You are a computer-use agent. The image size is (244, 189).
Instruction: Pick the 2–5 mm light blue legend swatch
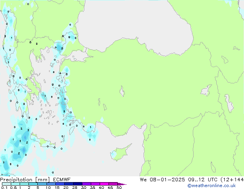[33, 184]
